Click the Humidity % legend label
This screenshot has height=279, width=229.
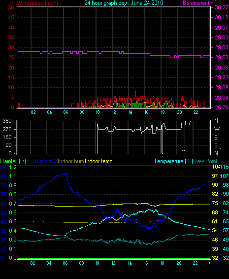tap(45, 161)
